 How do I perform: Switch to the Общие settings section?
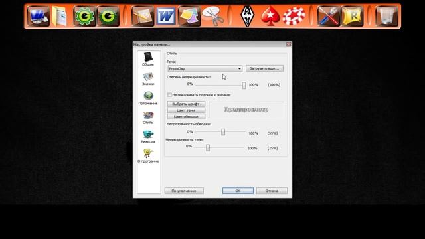(x=148, y=59)
